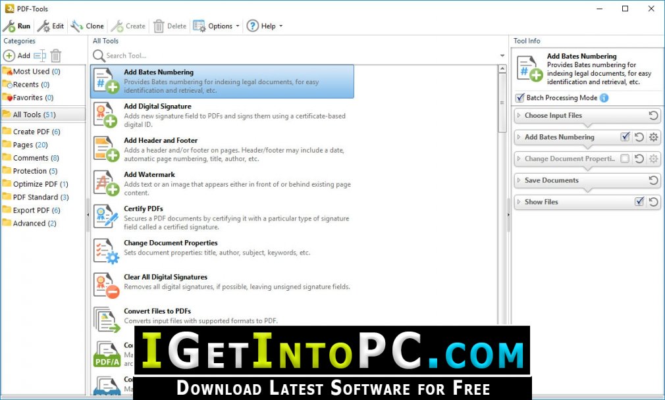Clone the selected tool

(88, 26)
